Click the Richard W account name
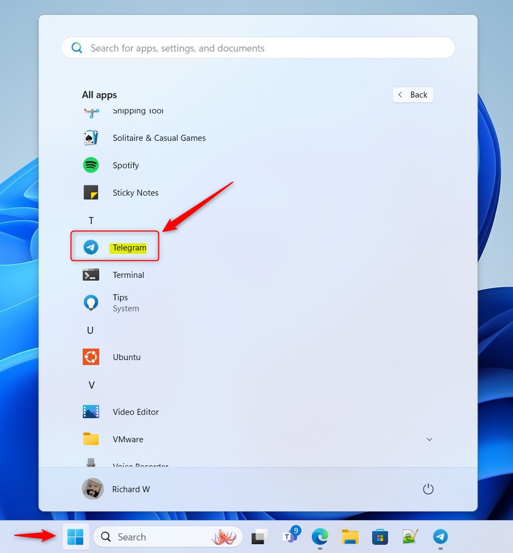Viewport: 513px width, 553px height. 131,489
